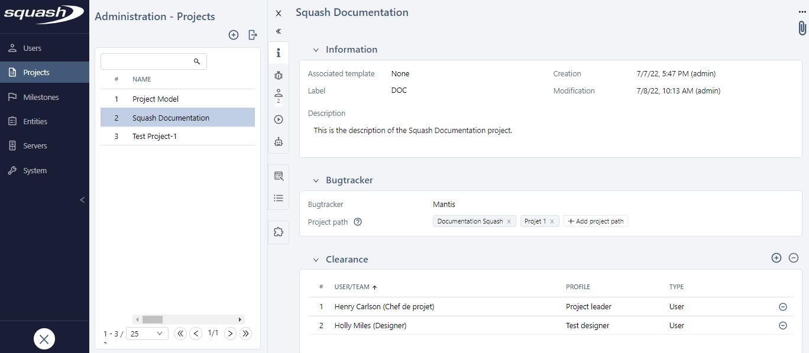Click the export projects icon
This screenshot has width=809, height=353.
point(253,35)
